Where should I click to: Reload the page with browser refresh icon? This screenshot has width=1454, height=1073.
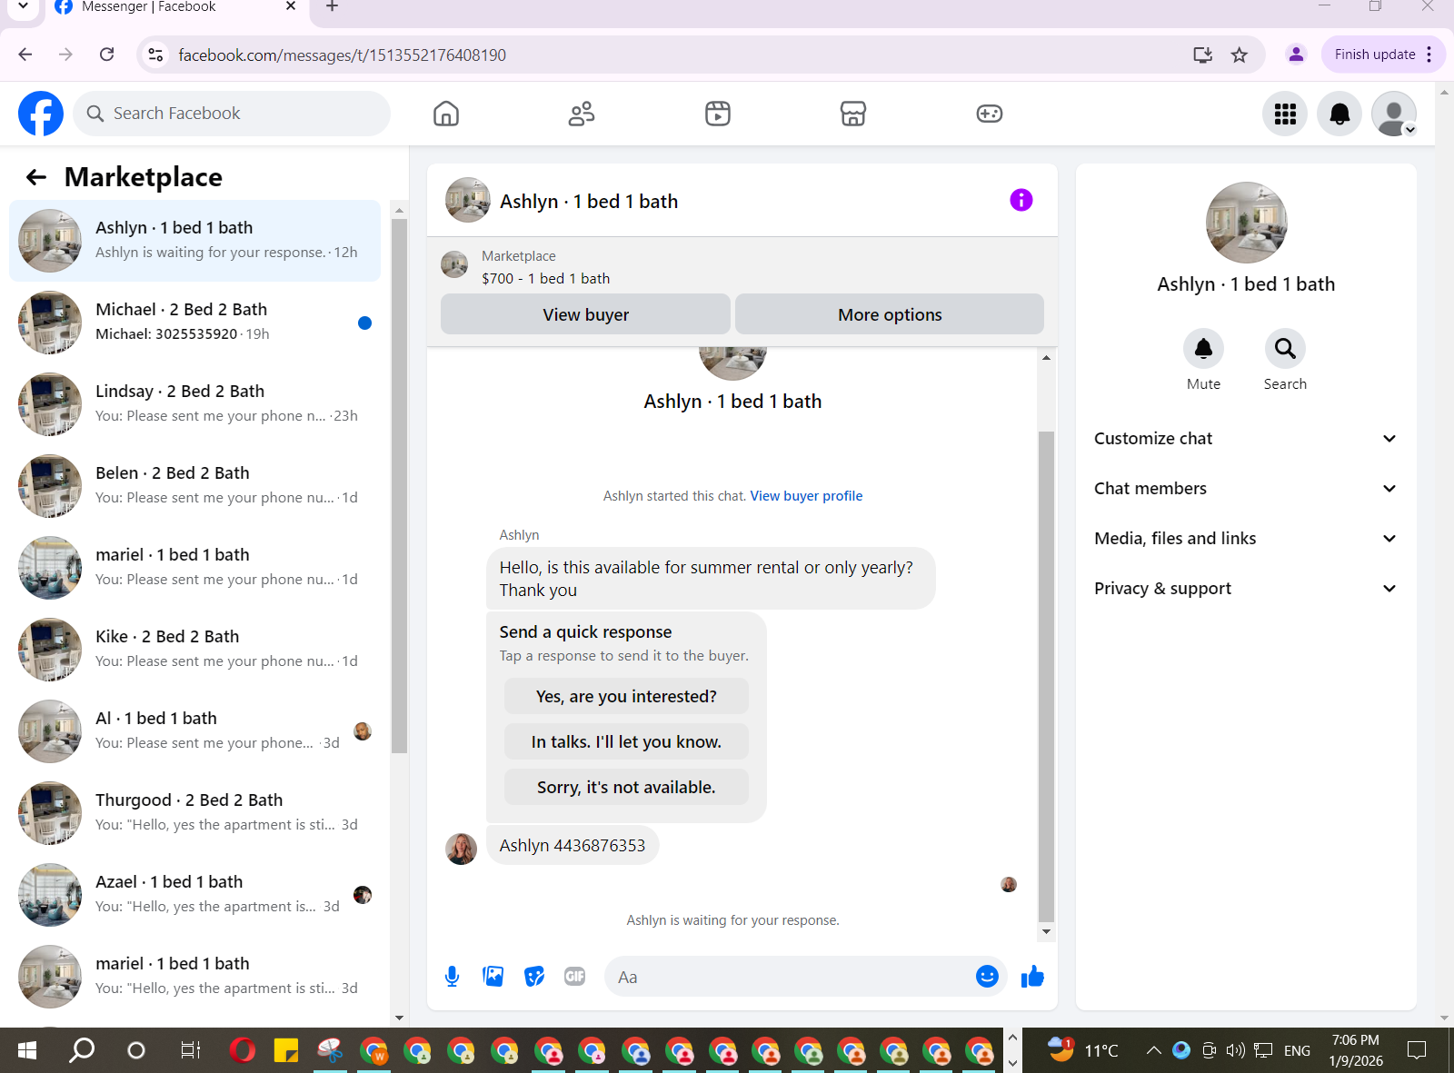tap(107, 55)
